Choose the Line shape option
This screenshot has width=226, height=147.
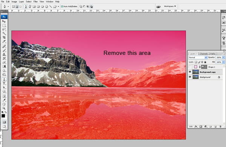(x=50, y=6)
